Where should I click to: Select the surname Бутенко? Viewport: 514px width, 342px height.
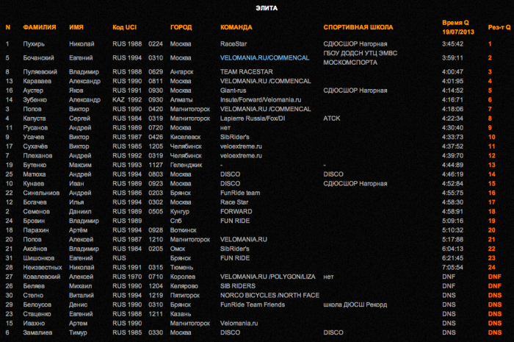coord(35,165)
